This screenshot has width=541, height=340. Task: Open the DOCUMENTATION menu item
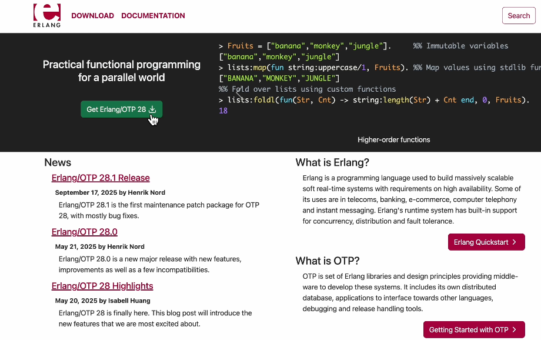153,16
